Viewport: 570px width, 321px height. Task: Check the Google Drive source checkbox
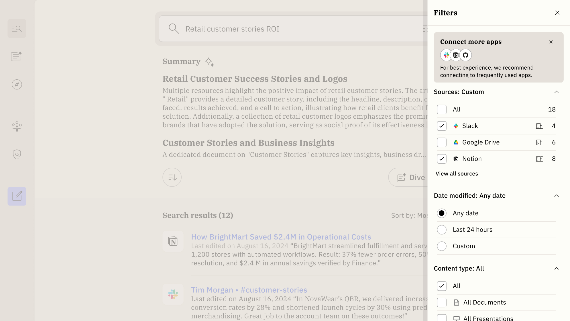tap(441, 142)
